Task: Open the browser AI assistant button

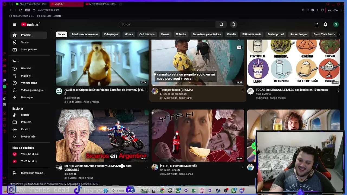Action: pyautogui.click(x=336, y=10)
